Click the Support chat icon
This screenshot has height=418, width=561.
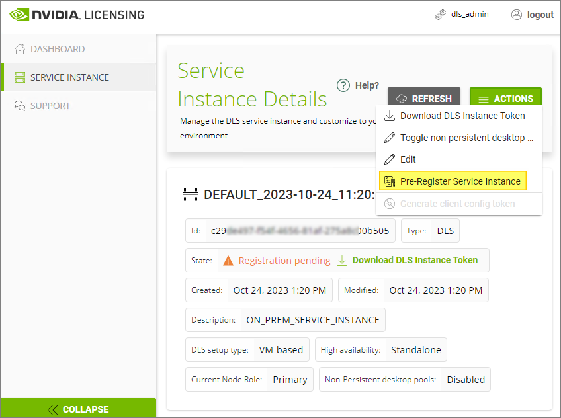coord(19,106)
